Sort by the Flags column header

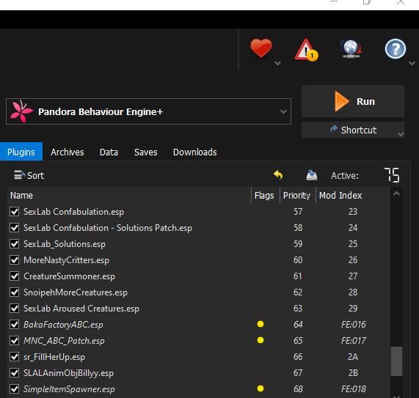(265, 196)
